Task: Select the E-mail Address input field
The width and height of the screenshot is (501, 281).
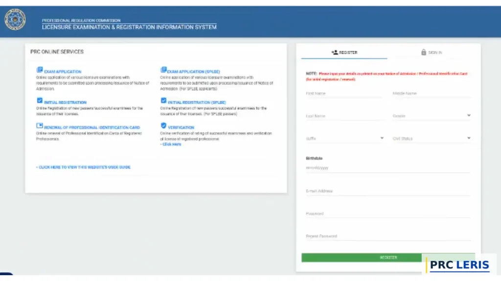Action: (388, 191)
